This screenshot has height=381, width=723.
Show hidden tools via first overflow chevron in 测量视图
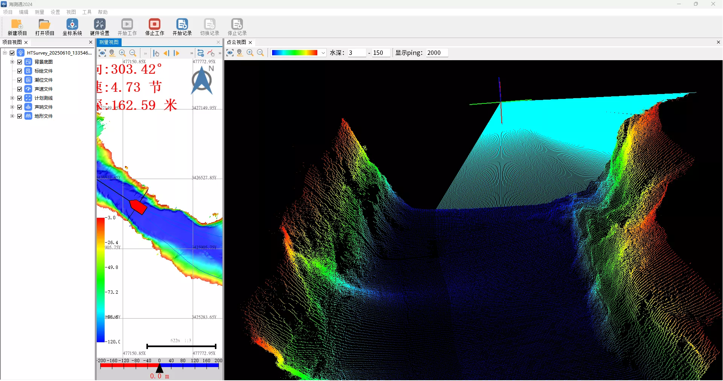pos(145,53)
